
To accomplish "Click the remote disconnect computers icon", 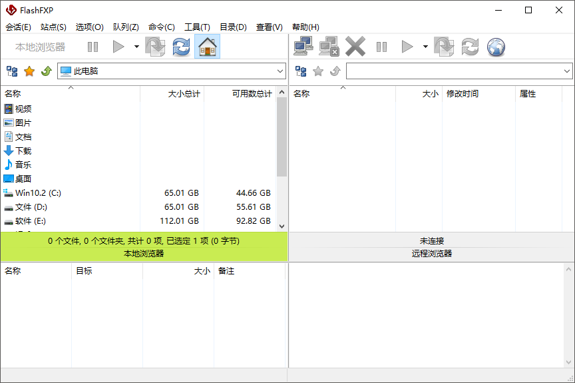I will pos(329,47).
